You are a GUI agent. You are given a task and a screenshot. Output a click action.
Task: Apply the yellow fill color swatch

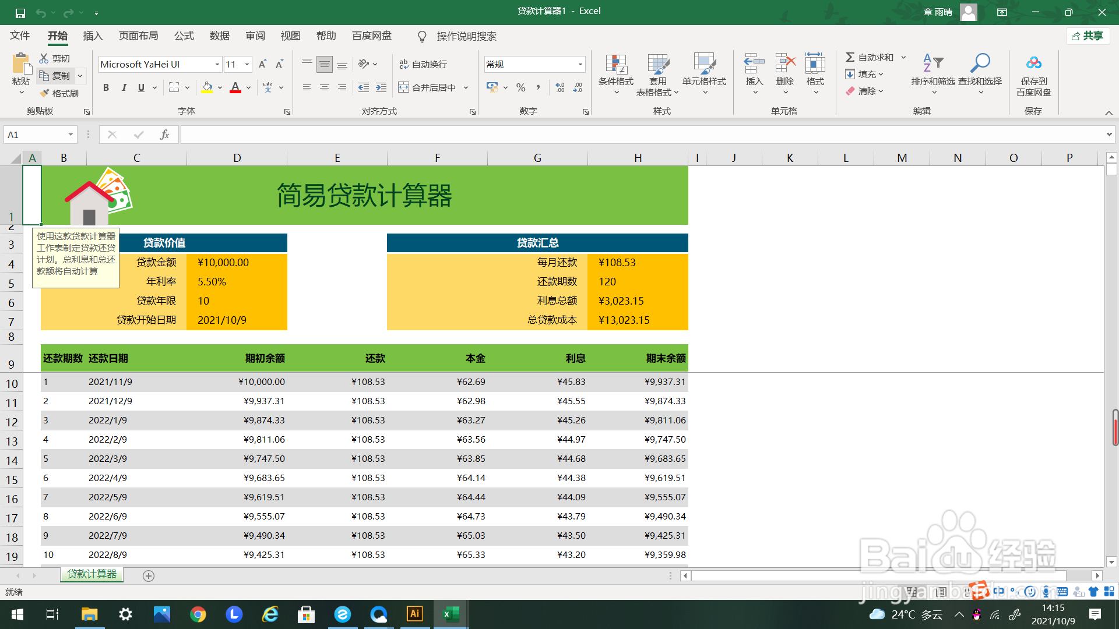coord(207,87)
